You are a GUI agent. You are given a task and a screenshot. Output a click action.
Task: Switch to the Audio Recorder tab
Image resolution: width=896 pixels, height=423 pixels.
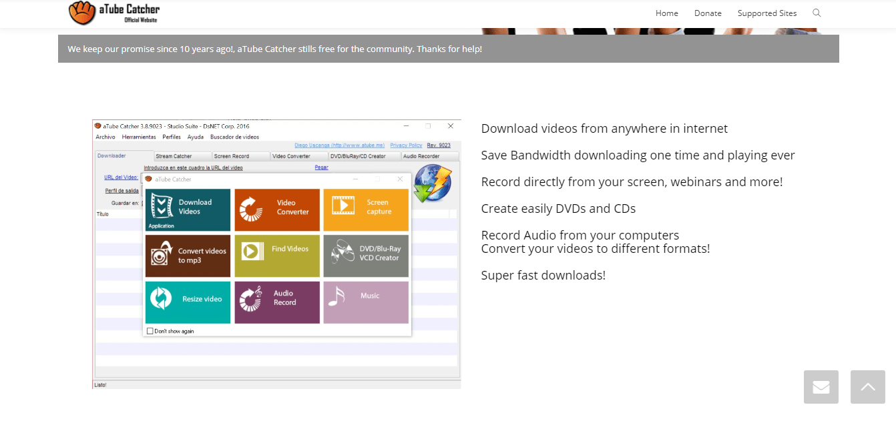[x=429, y=156]
